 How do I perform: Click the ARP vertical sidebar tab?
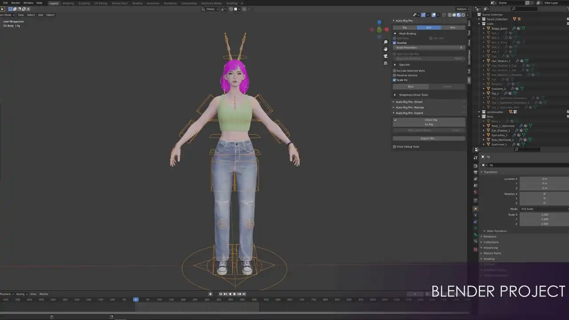469,80
